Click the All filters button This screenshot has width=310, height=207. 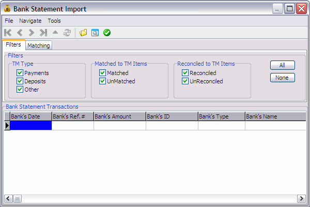click(x=282, y=65)
